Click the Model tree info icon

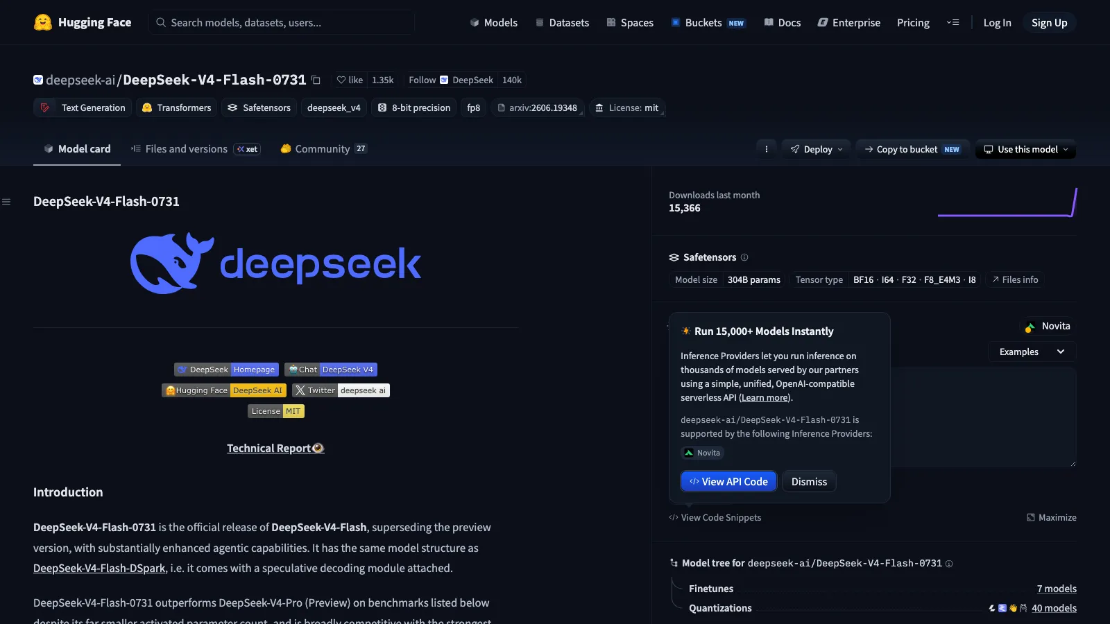949,564
